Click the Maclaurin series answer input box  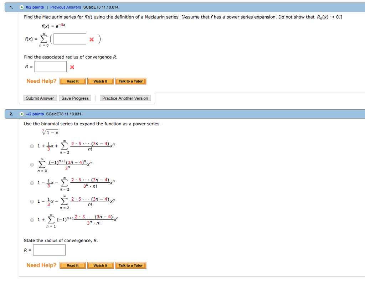coord(70,39)
